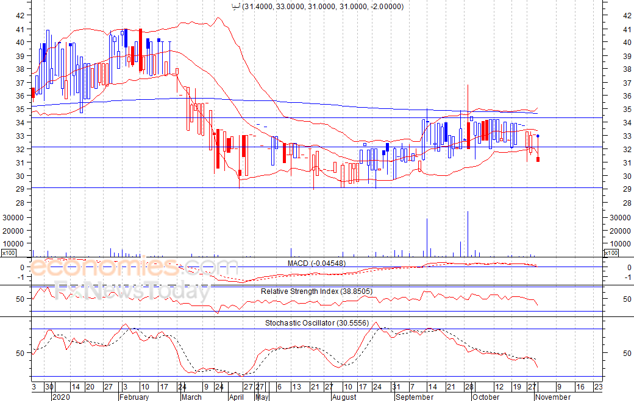
Task: Click price 29 on the right price axis
Action: (x=627, y=189)
